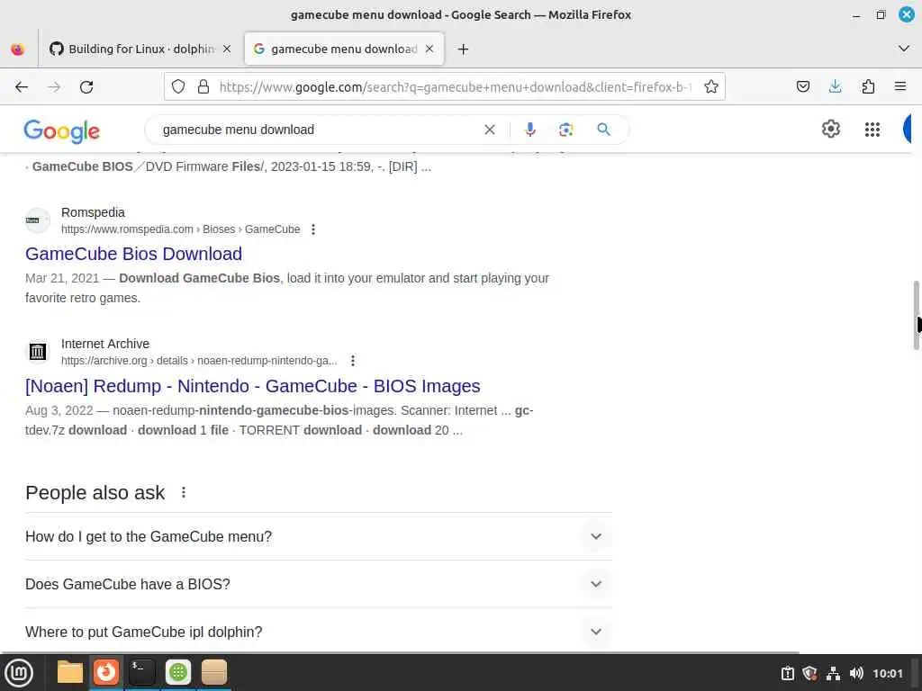Close the gamecube menu download tab
Image resolution: width=922 pixels, height=691 pixels.
[429, 49]
